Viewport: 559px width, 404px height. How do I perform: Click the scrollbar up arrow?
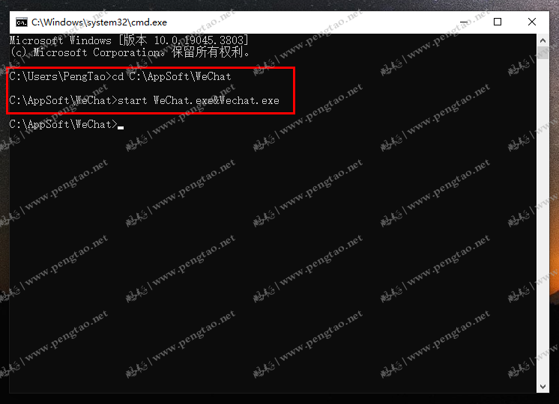pos(543,40)
